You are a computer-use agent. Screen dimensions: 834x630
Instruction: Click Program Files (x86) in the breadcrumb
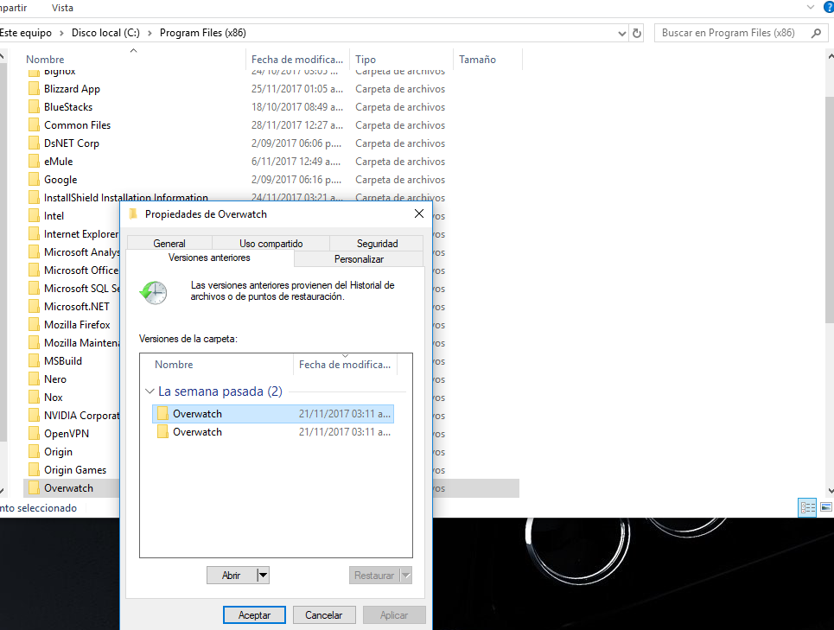[202, 33]
